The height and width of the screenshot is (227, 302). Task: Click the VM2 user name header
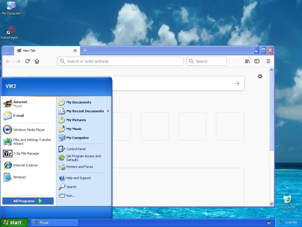click(x=11, y=86)
